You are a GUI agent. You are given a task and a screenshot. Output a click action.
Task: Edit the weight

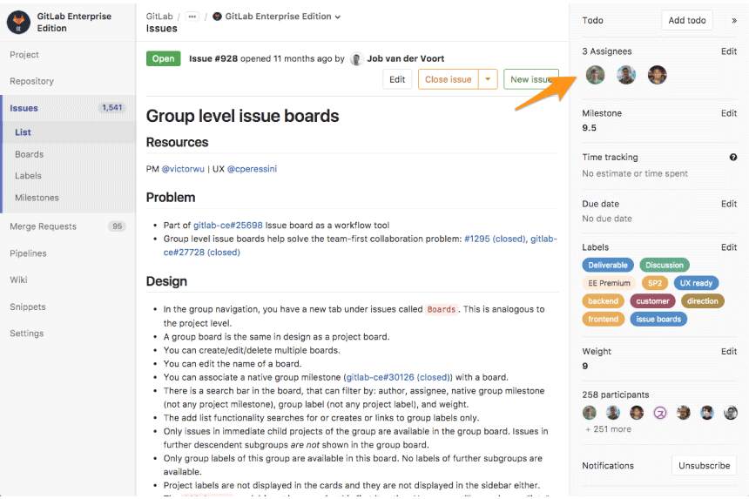point(729,352)
